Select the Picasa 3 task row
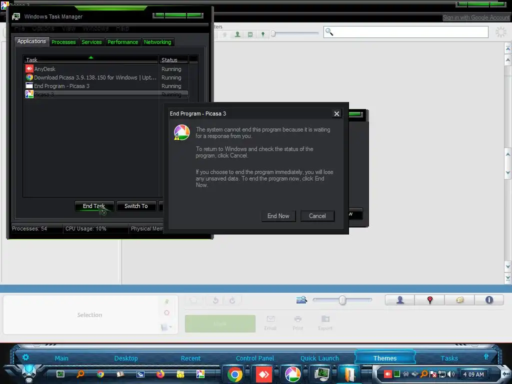The width and height of the screenshot is (512, 384). point(107,94)
